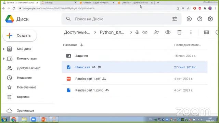Click the red PDF icon of Pandas part 1.pdf

click(68, 79)
